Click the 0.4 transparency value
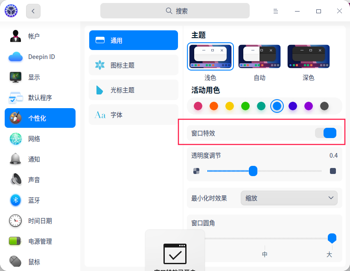The height and width of the screenshot is (271, 350). click(x=333, y=156)
